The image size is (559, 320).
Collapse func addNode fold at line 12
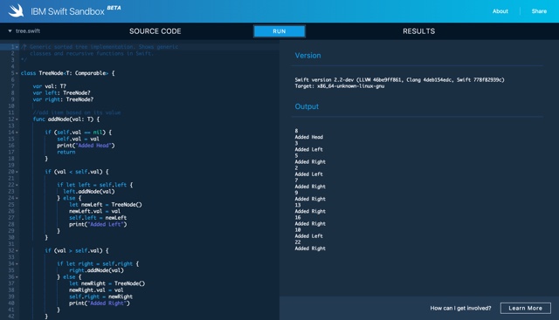17,119
